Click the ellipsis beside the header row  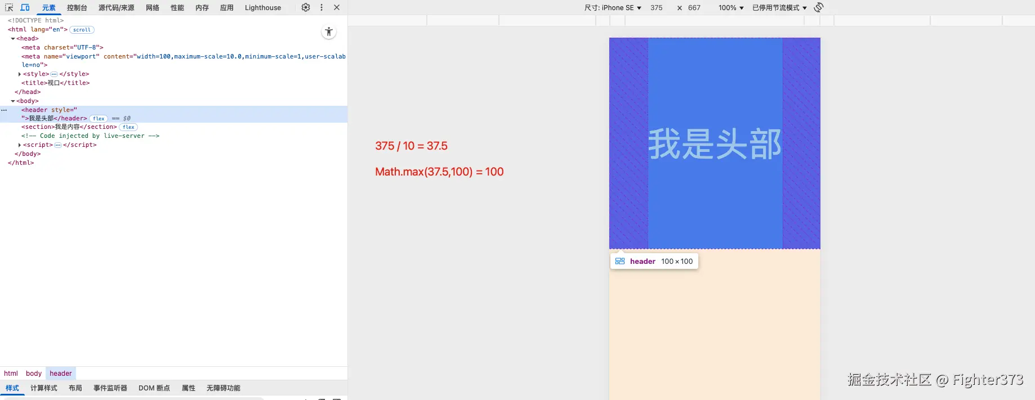[x=4, y=110]
